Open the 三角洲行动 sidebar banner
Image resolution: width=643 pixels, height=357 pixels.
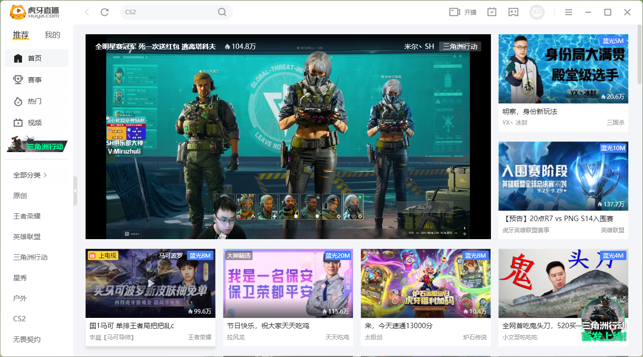pos(37,145)
